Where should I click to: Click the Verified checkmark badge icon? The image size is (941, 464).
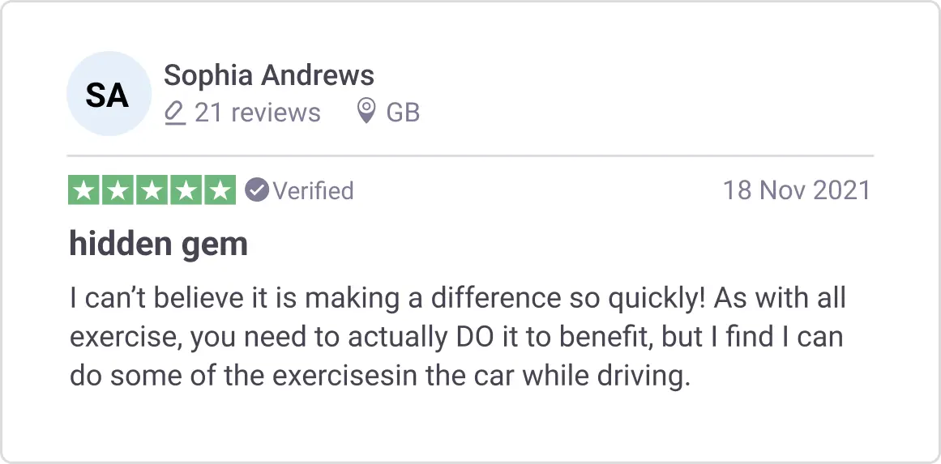(x=256, y=190)
